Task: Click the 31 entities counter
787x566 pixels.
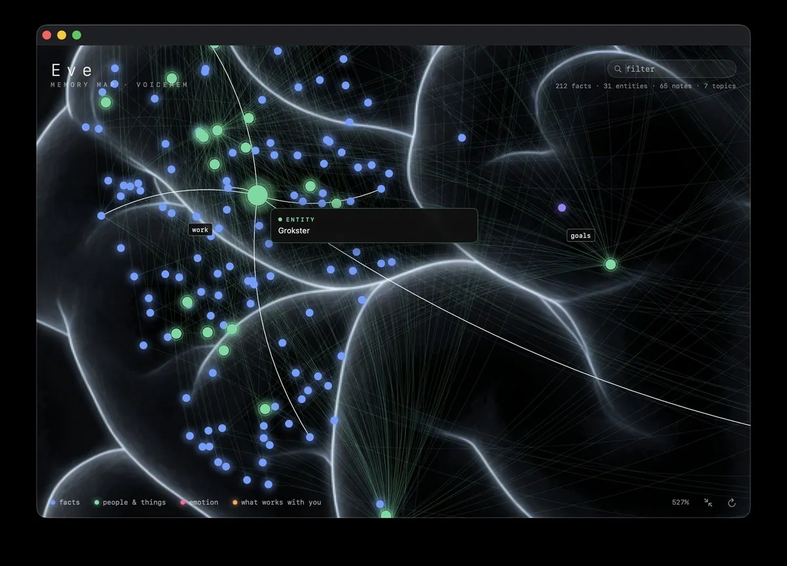Action: (625, 86)
